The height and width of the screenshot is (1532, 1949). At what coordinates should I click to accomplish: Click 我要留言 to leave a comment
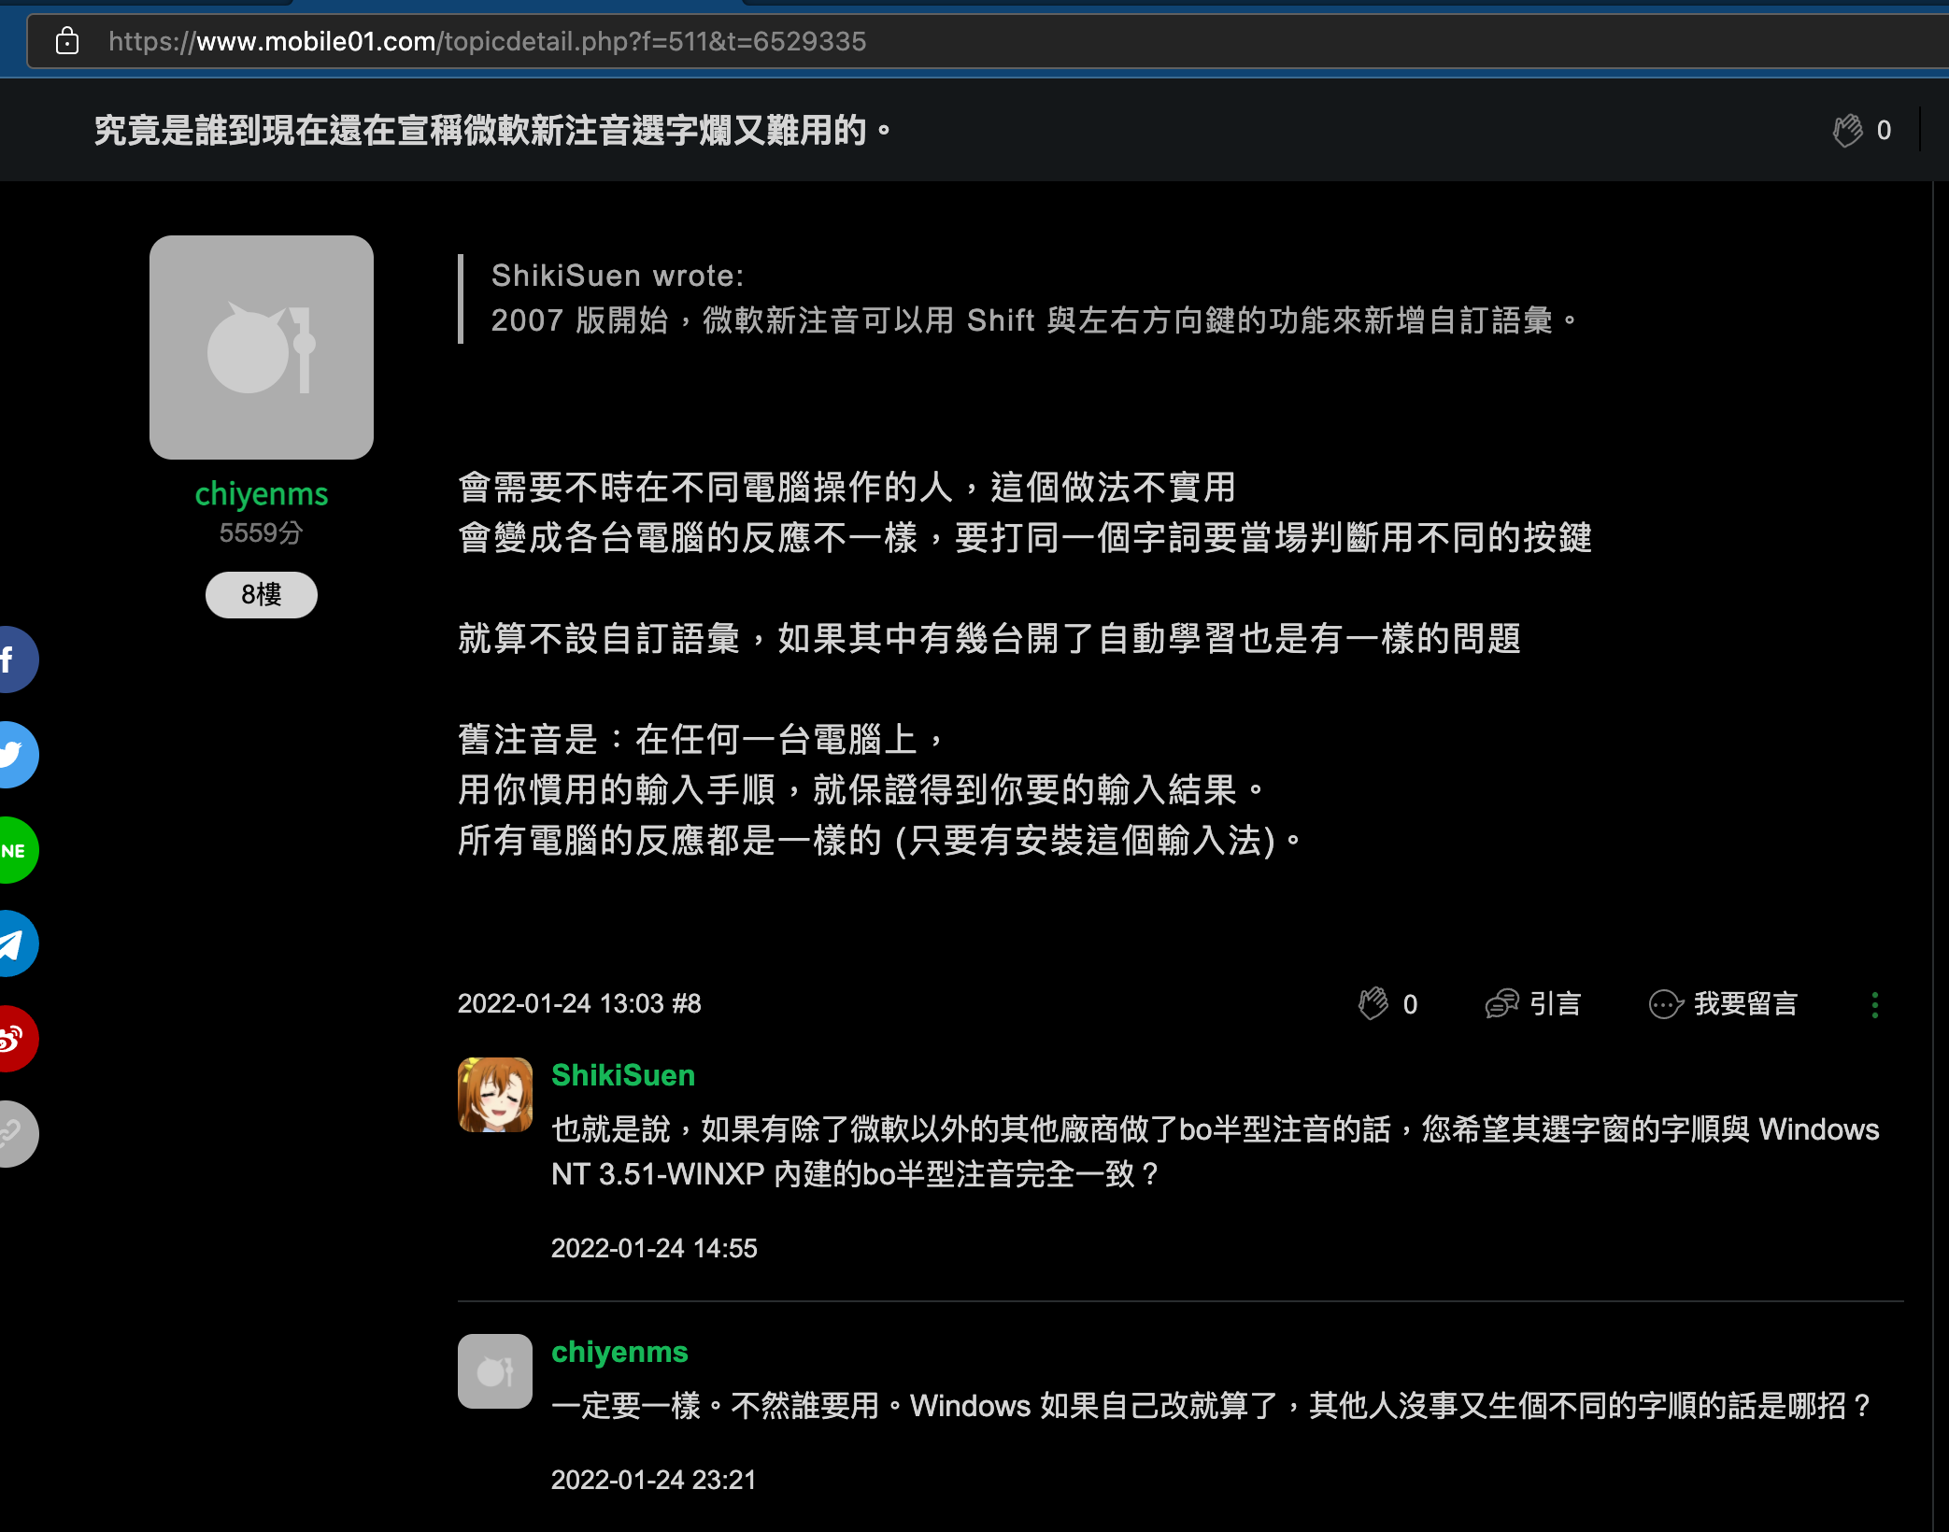tap(1743, 1004)
